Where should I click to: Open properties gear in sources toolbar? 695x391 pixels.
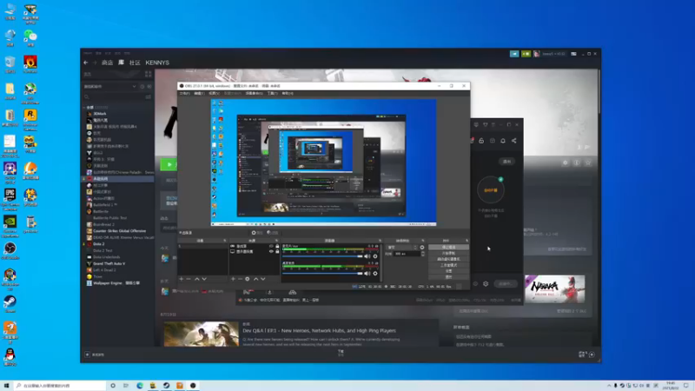248,279
